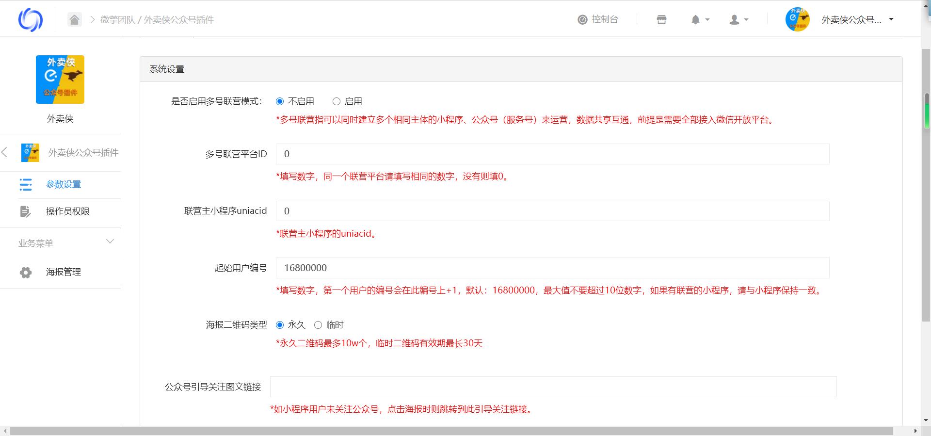Viewport: 931px width, 436px height.
Task: Click the scroll right arrow
Action: click(916, 431)
